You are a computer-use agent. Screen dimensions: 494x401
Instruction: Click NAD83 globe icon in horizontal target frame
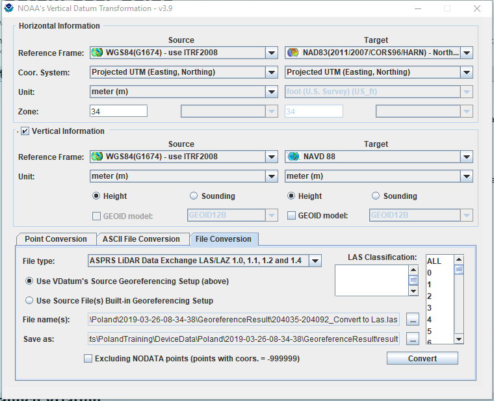point(293,53)
